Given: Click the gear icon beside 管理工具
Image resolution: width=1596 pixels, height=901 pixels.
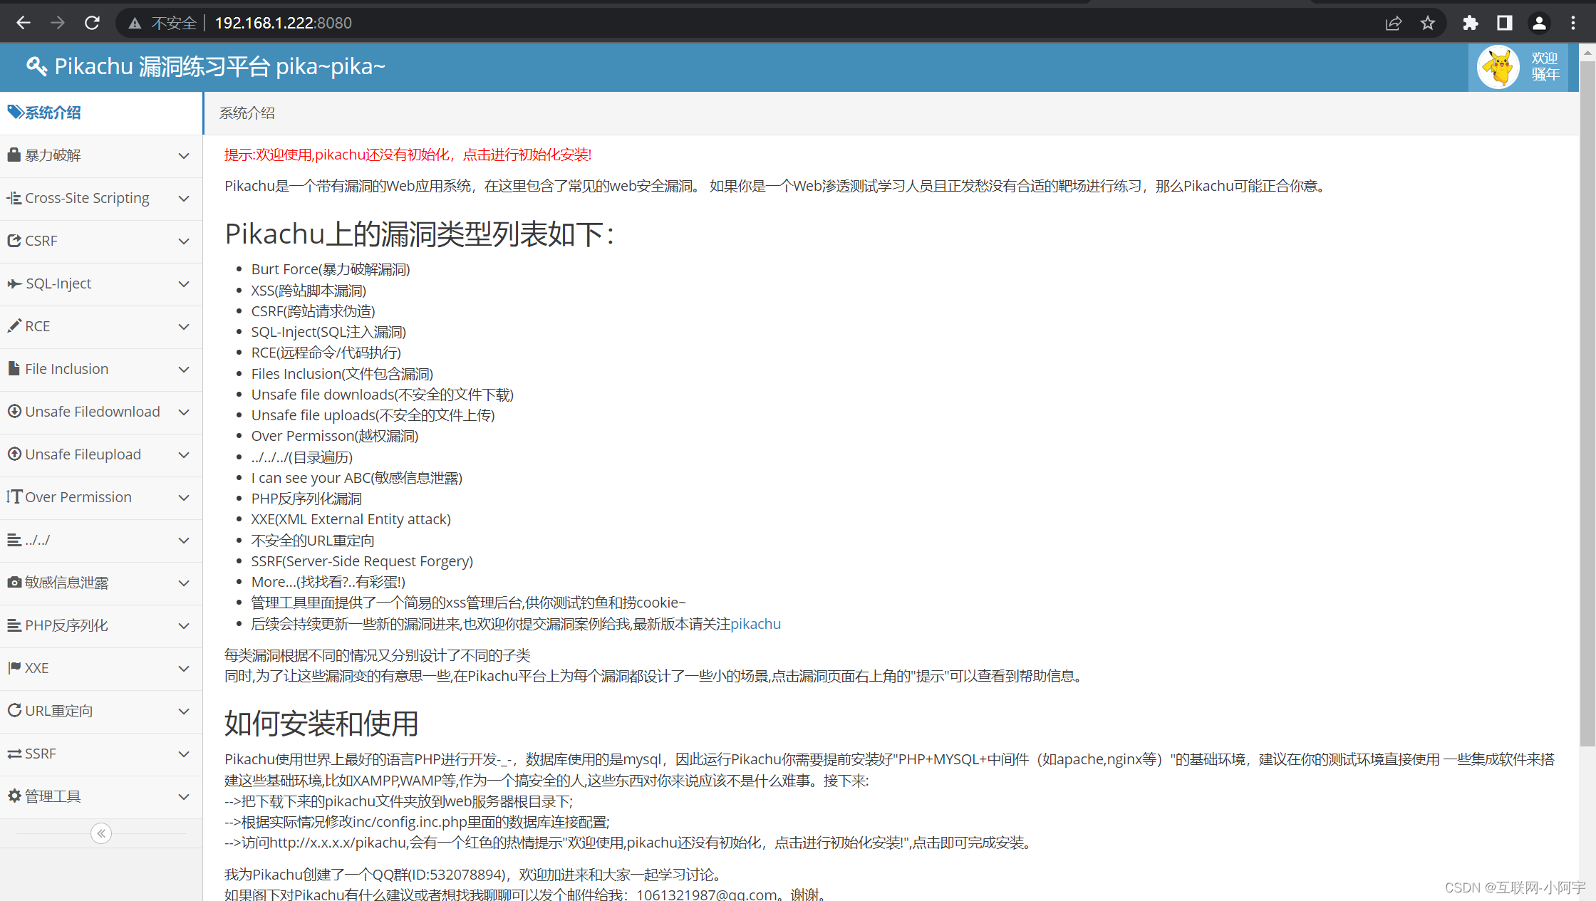Looking at the screenshot, I should [x=14, y=796].
